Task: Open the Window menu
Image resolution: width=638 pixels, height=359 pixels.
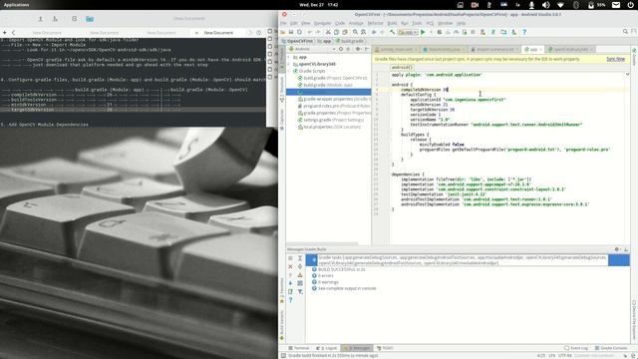Action: tap(445, 23)
